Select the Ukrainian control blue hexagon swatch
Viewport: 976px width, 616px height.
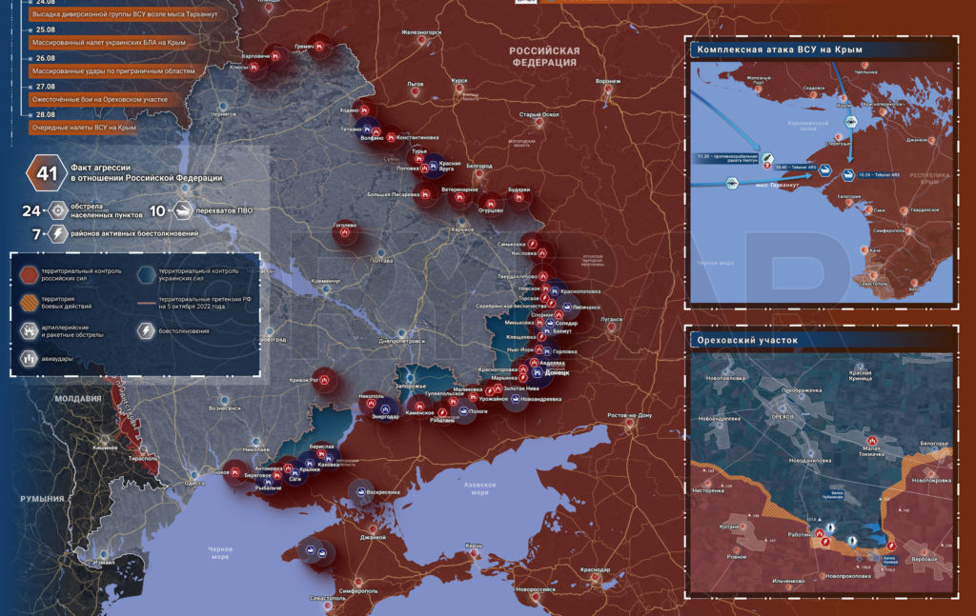[146, 275]
